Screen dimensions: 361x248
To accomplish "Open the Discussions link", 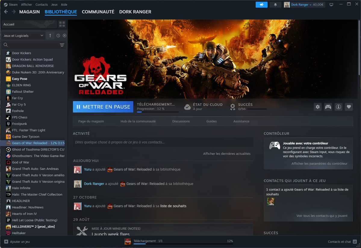I will pos(181,121).
